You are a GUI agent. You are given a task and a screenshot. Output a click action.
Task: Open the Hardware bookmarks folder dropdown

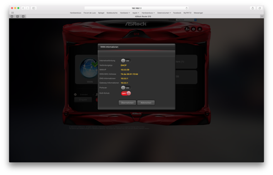pos(125,13)
